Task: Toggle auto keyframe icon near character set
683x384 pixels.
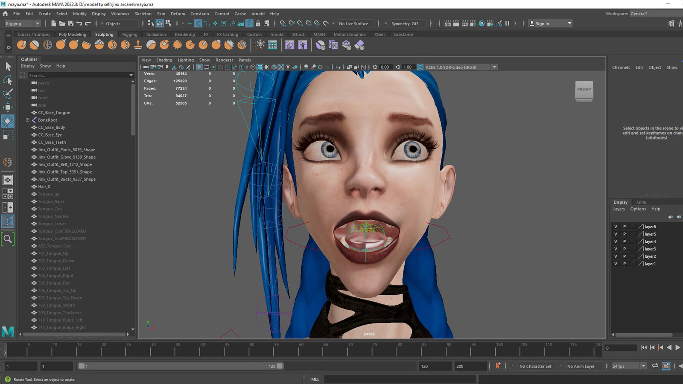Action: [498, 366]
